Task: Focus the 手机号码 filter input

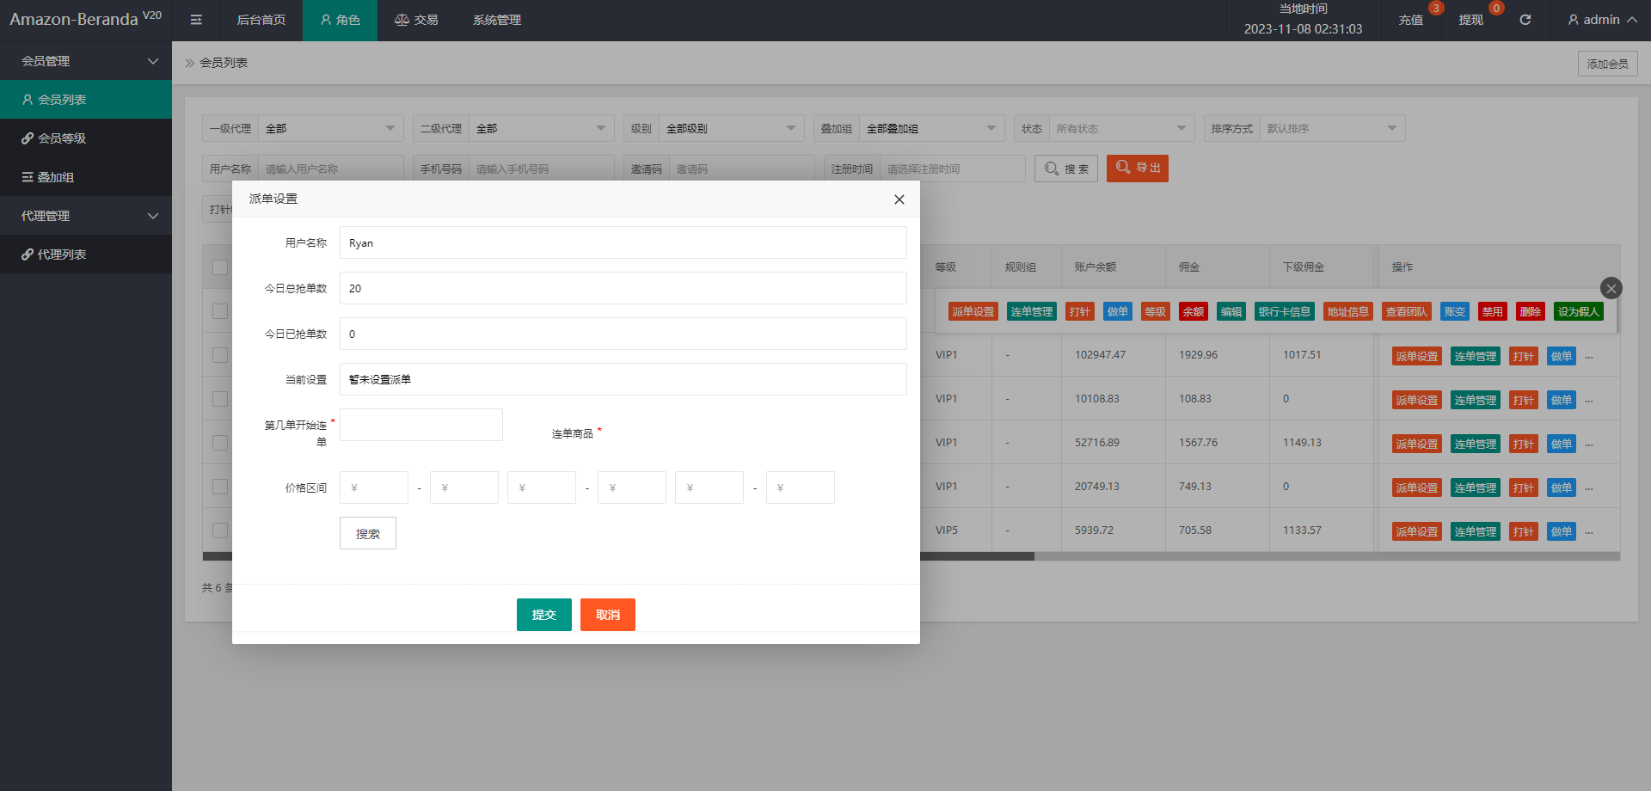Action: tap(542, 169)
